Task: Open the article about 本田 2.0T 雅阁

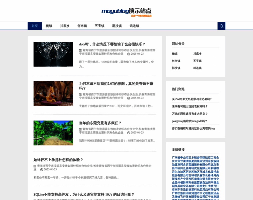Action: coord(116,86)
